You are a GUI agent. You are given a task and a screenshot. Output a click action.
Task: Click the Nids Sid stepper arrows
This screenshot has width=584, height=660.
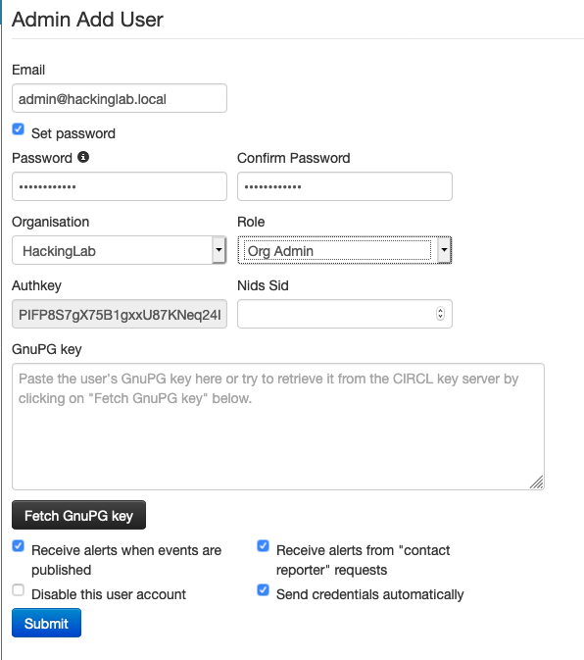point(440,314)
